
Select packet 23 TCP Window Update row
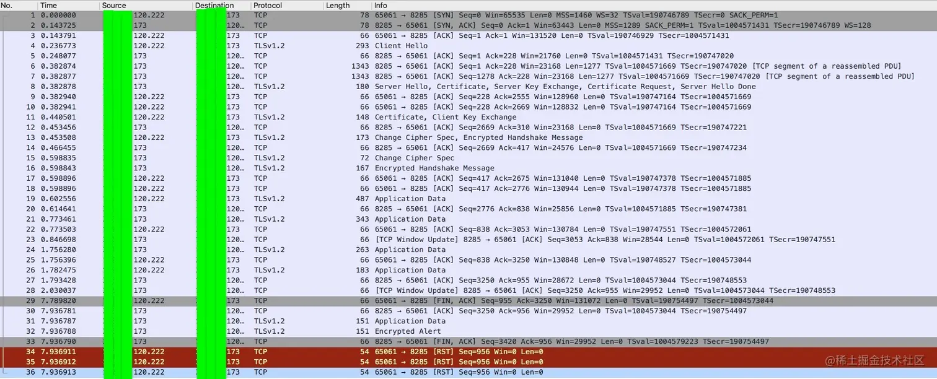tap(468, 239)
